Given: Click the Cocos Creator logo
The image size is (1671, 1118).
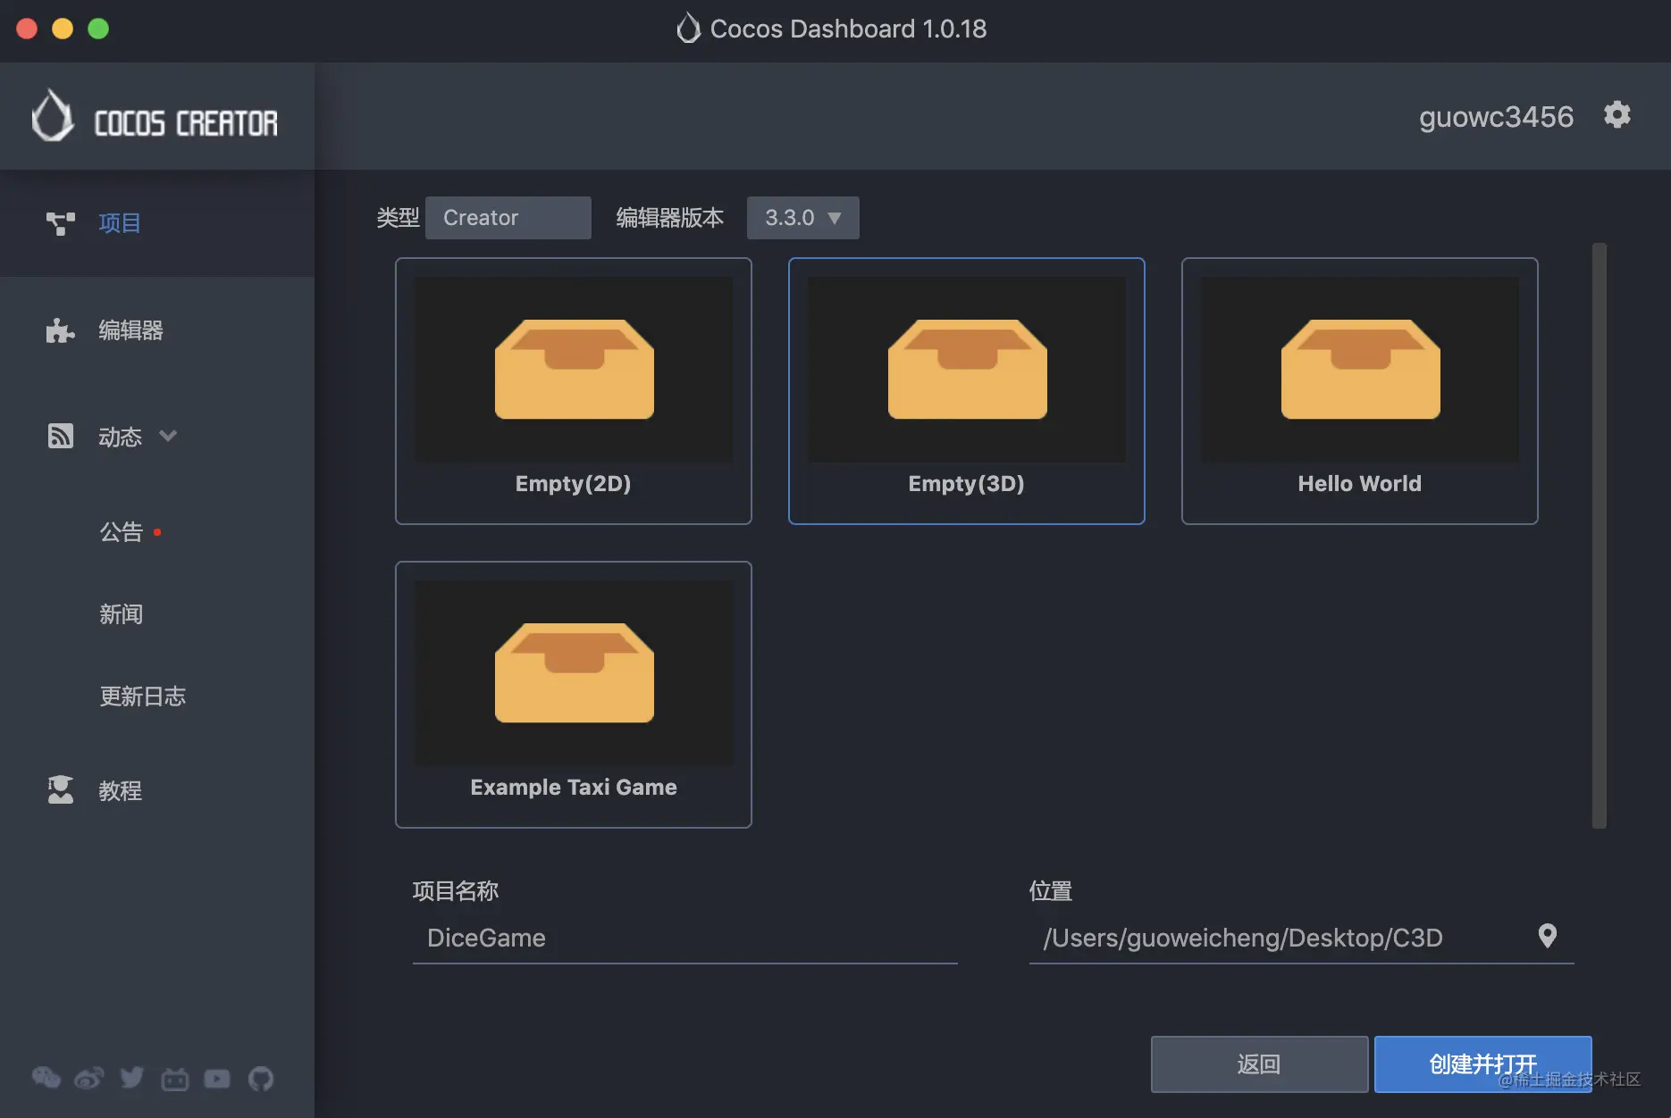Looking at the screenshot, I should (x=155, y=116).
